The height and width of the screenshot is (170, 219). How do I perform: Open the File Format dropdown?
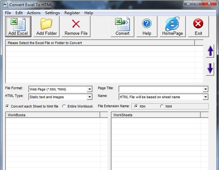tap(89, 89)
